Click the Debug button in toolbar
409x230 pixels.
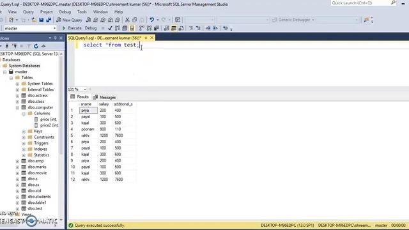coord(91,28)
